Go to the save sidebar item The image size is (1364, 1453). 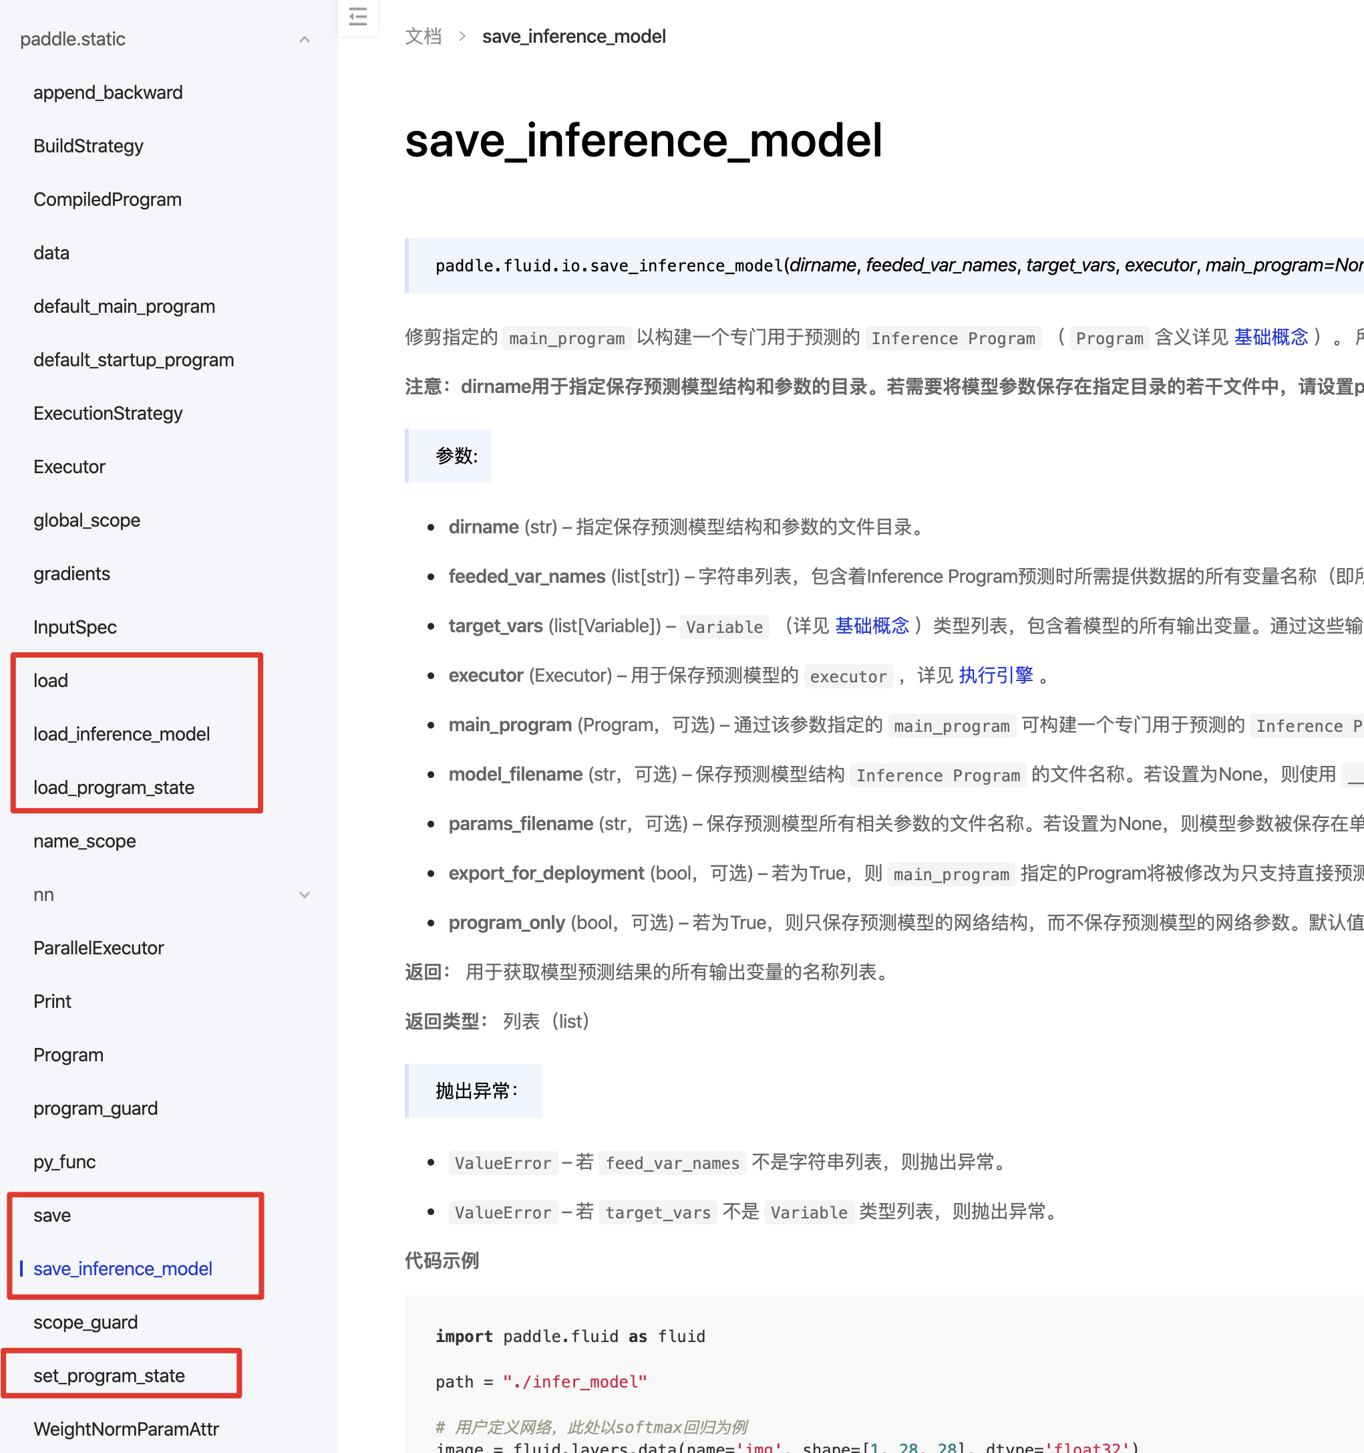(x=52, y=1216)
